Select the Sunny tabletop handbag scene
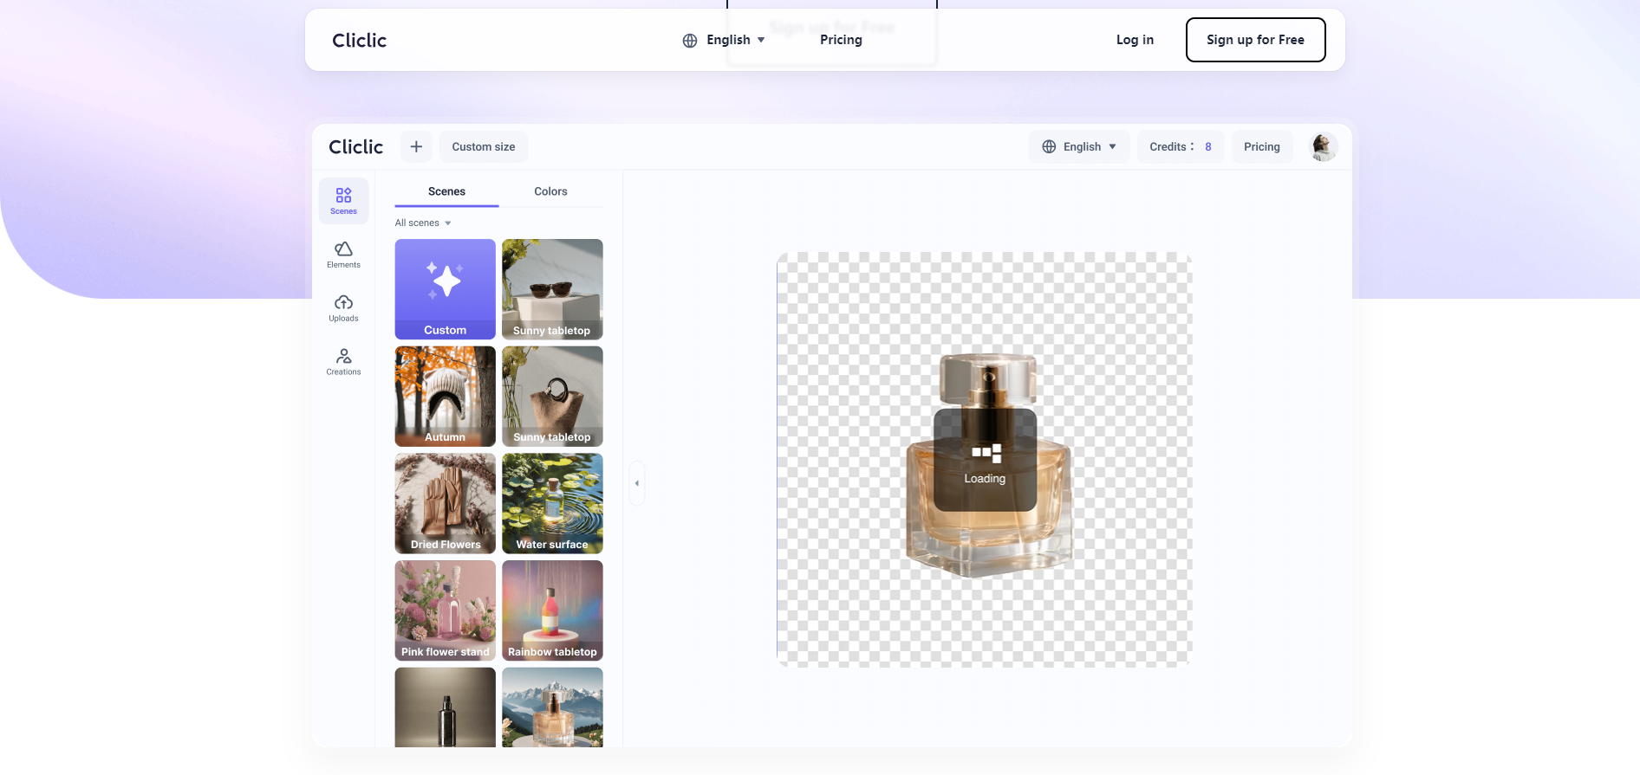Viewport: 1640px width, 775px height. pyautogui.click(x=552, y=397)
